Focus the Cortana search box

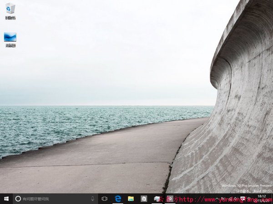56,199
